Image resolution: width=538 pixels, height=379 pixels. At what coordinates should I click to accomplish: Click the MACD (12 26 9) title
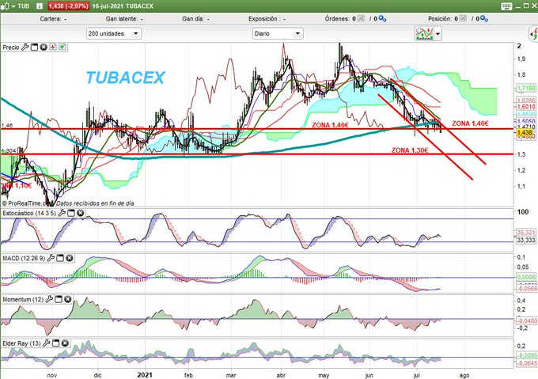tap(24, 258)
